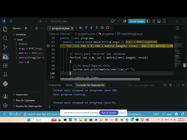Close the programa.java tab
The height and width of the screenshot is (140, 187).
(72, 28)
